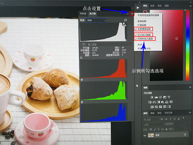Click the histogram refresh icon
The width and height of the screenshot is (193, 145).
tap(125, 20)
